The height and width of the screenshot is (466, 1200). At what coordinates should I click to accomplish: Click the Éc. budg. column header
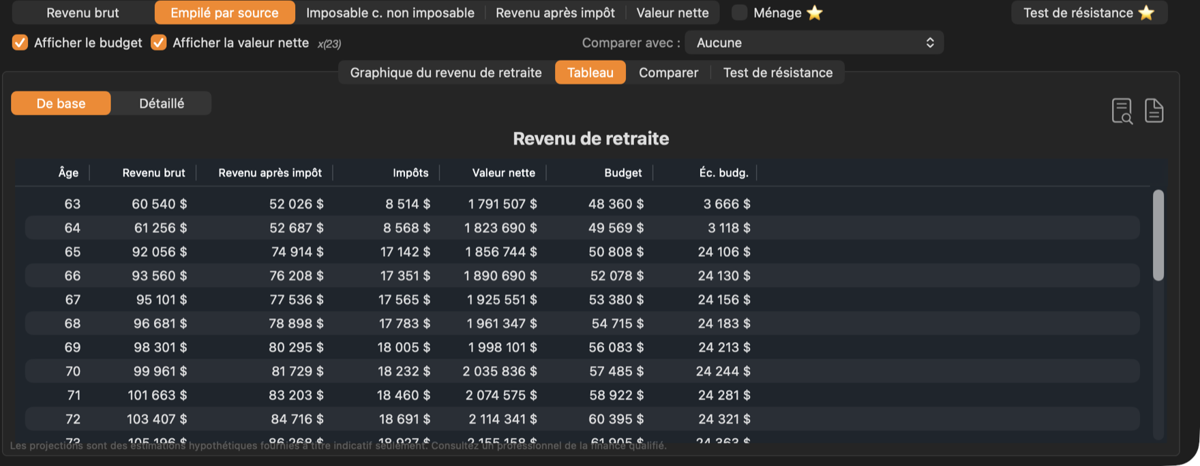point(723,172)
